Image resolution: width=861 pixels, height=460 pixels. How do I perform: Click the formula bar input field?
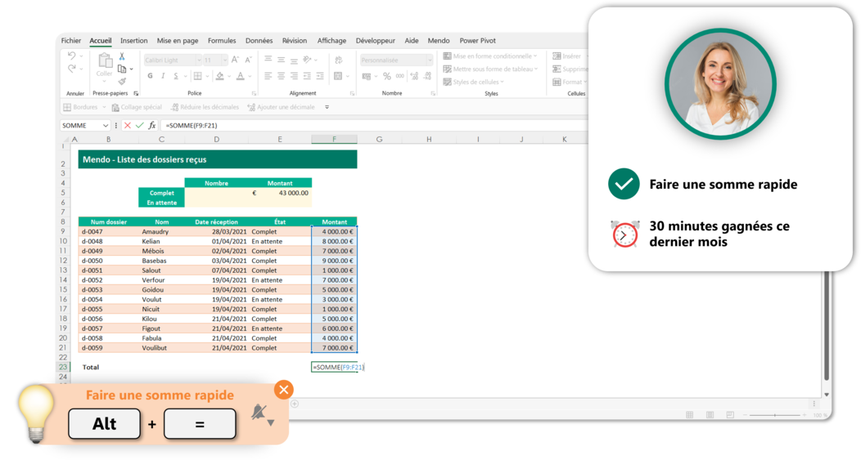(373, 126)
